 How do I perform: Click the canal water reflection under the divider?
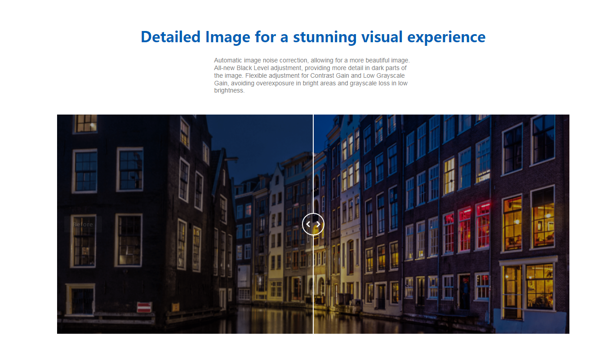coord(313,321)
